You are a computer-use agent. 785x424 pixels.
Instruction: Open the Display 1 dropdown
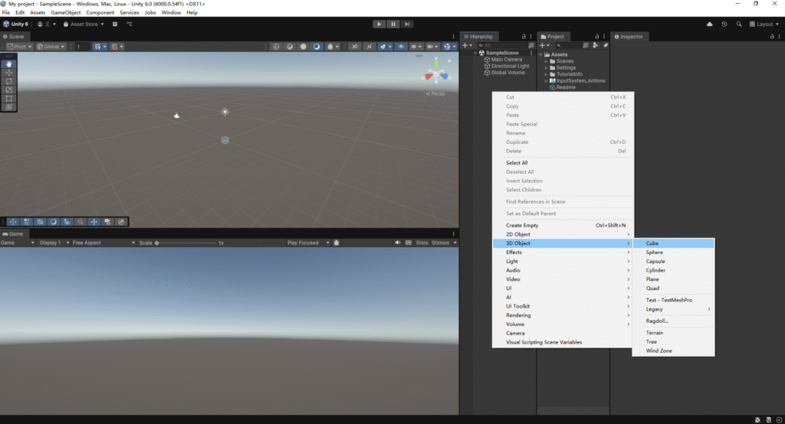tap(54, 243)
